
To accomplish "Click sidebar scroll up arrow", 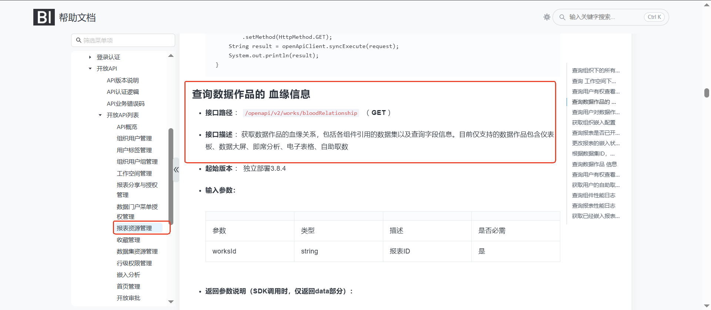I will point(171,56).
